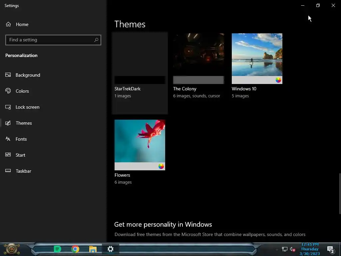
Task: Click the taskbar clock showing 12:45 PM
Action: coord(310,249)
